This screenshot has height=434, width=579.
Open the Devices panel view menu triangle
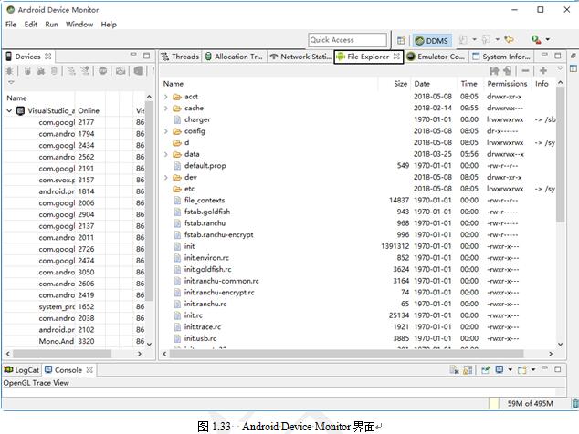11,83
